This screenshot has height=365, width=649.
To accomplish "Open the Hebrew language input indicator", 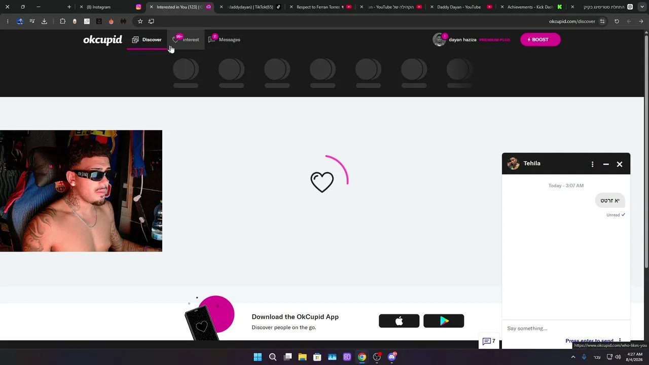I will 597,357.
